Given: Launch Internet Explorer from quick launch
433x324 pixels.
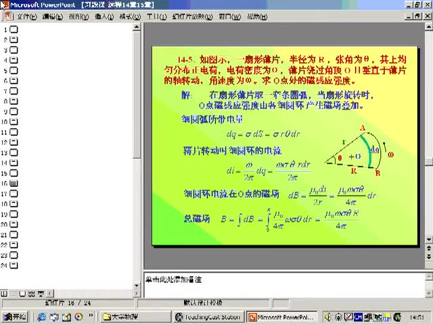Looking at the screenshot, I should tap(42, 317).
